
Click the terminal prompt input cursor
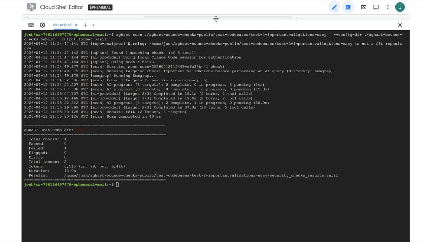pos(117,185)
